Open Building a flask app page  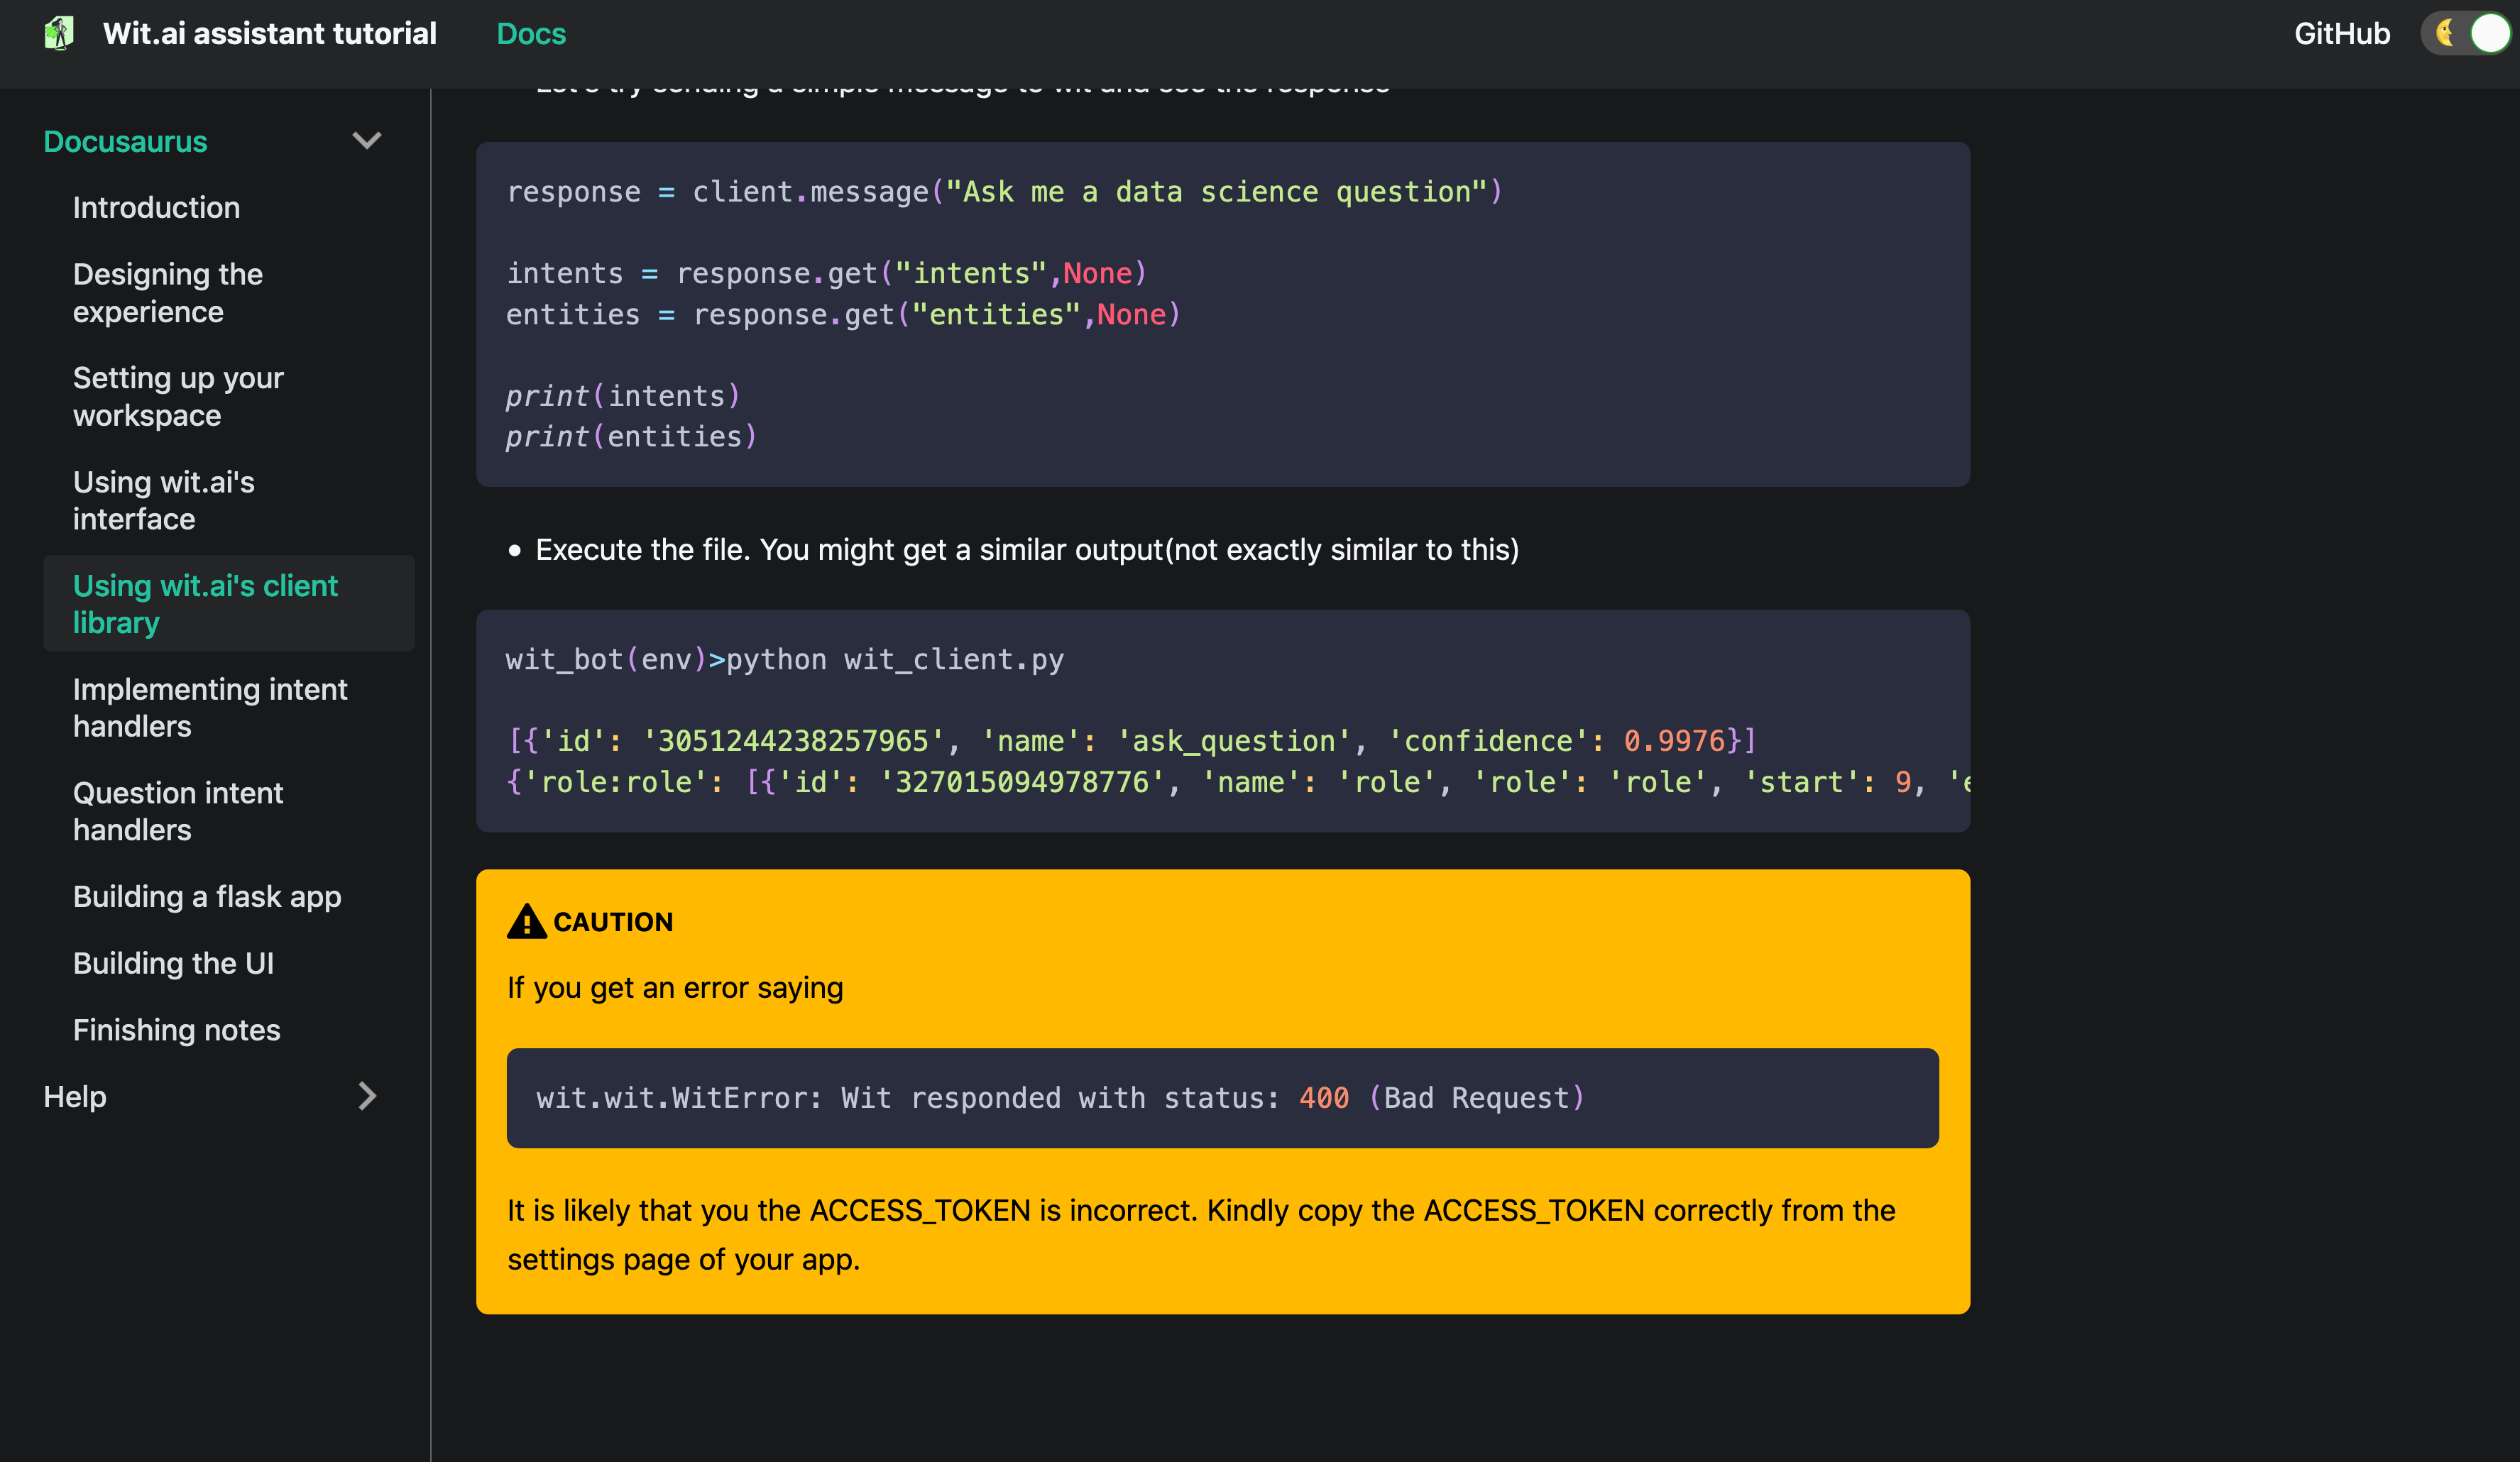tap(207, 896)
